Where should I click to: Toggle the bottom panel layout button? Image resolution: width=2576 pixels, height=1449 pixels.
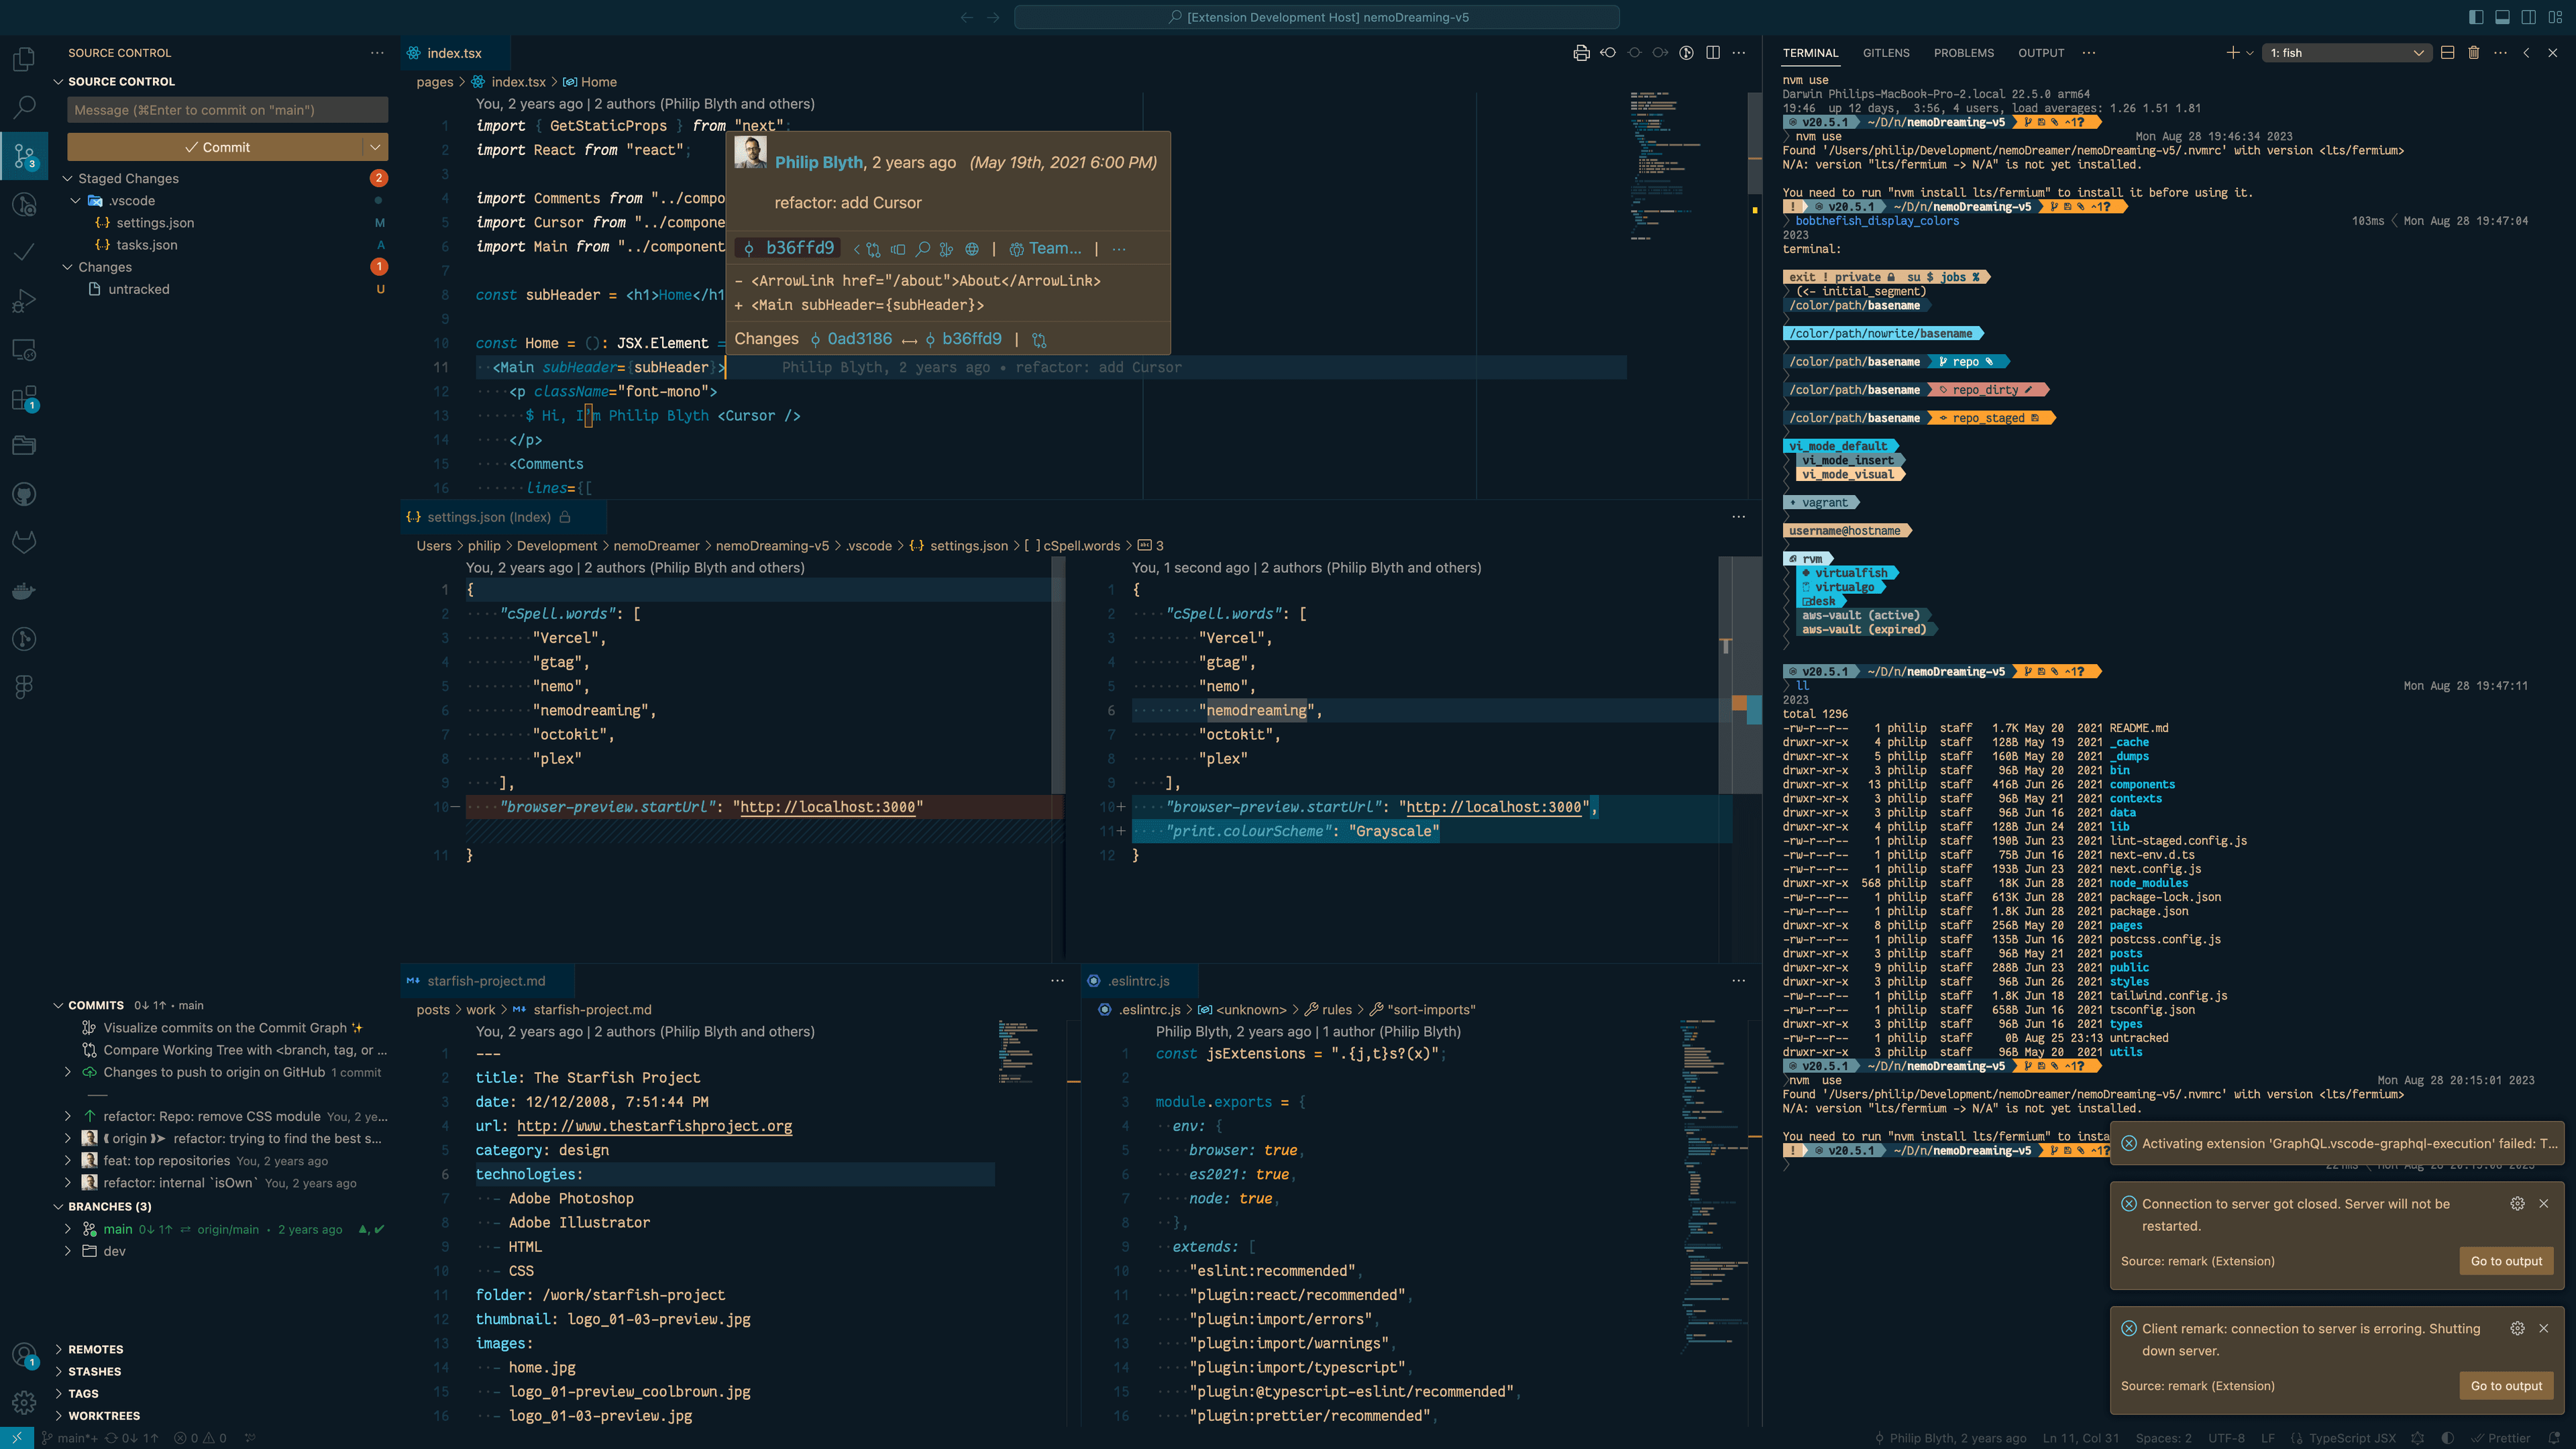pyautogui.click(x=2502, y=17)
